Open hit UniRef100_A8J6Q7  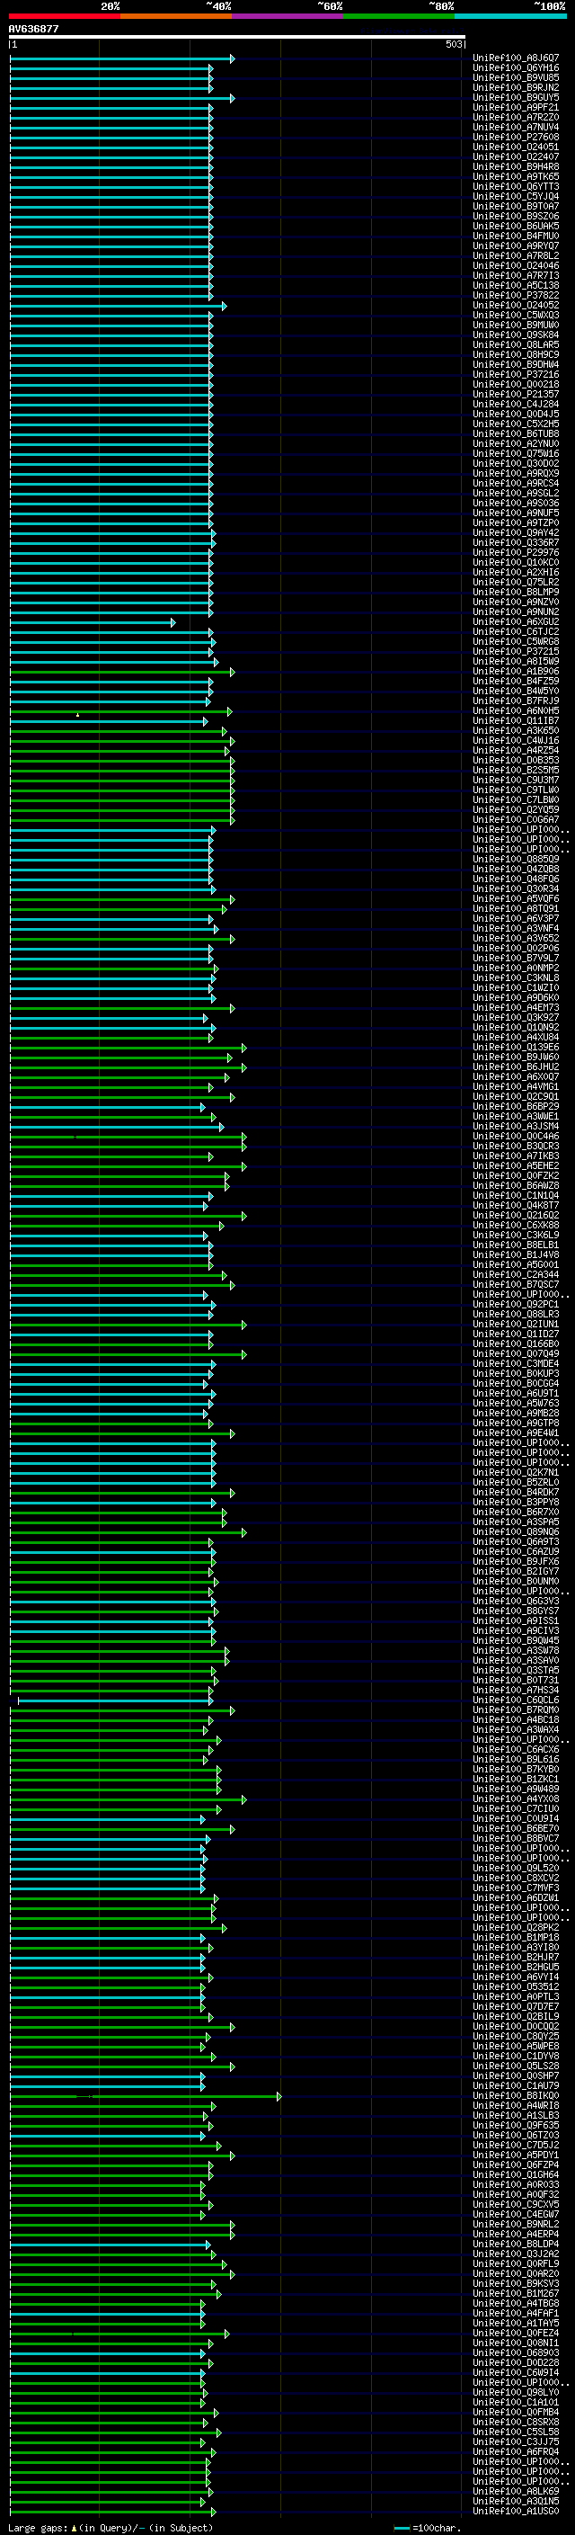(516, 58)
